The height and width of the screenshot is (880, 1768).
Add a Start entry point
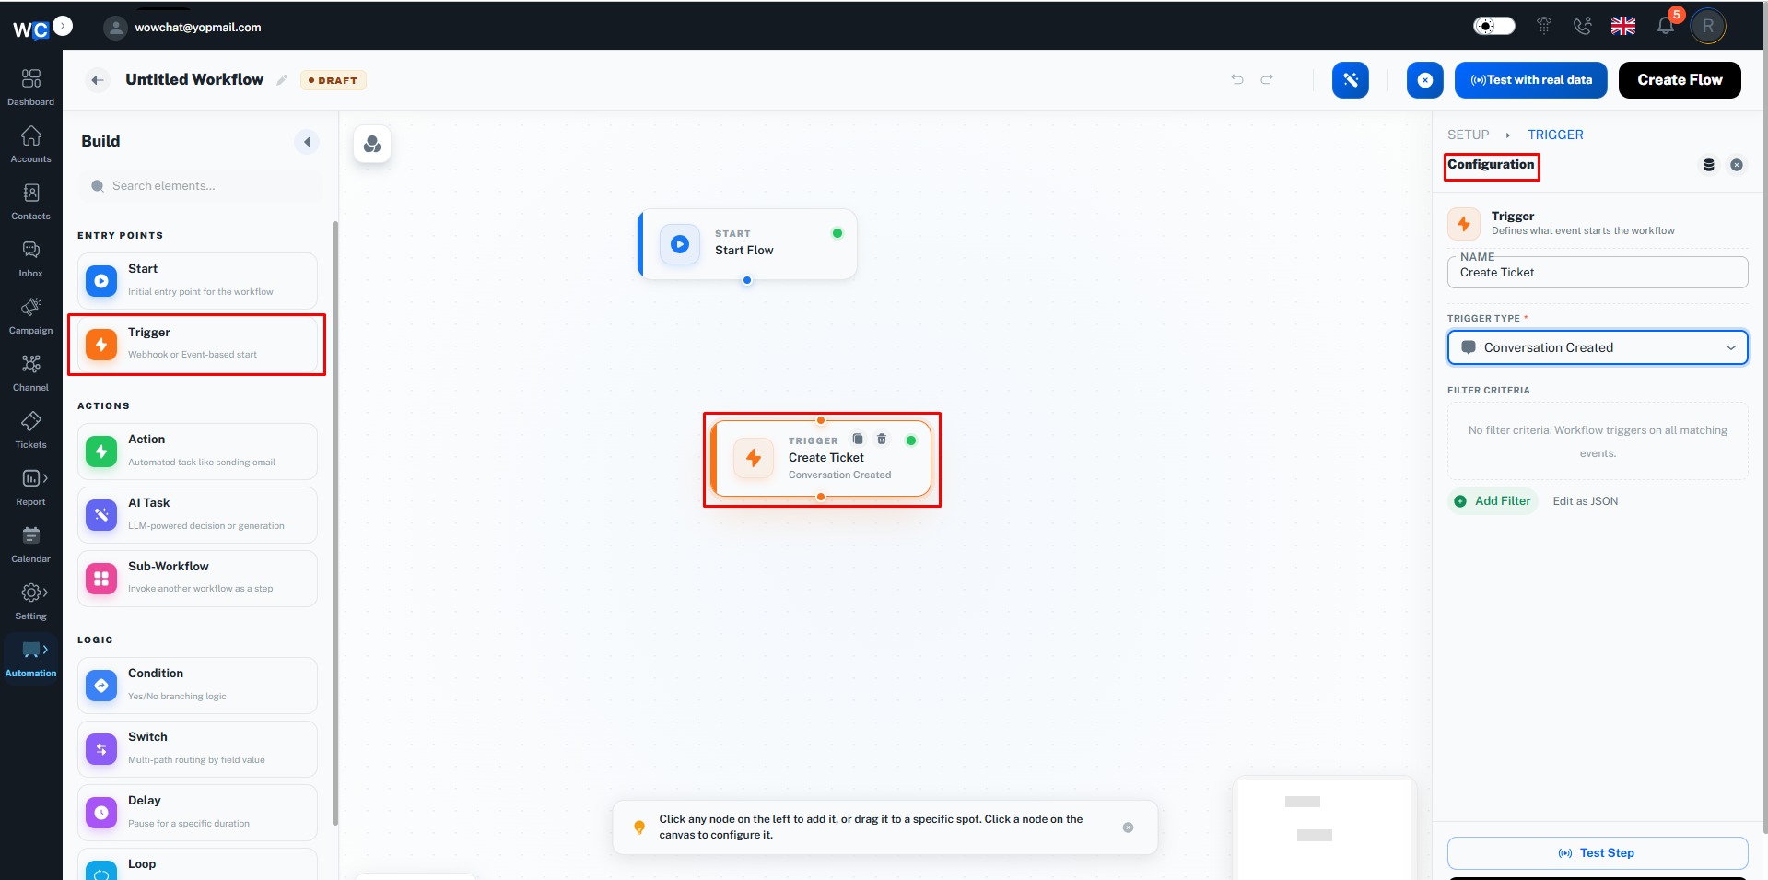pyautogui.click(x=197, y=281)
